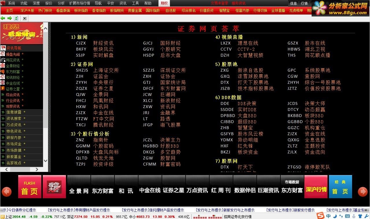Open the 工具 menu
The height and width of the screenshot is (219, 370).
coord(135,3)
